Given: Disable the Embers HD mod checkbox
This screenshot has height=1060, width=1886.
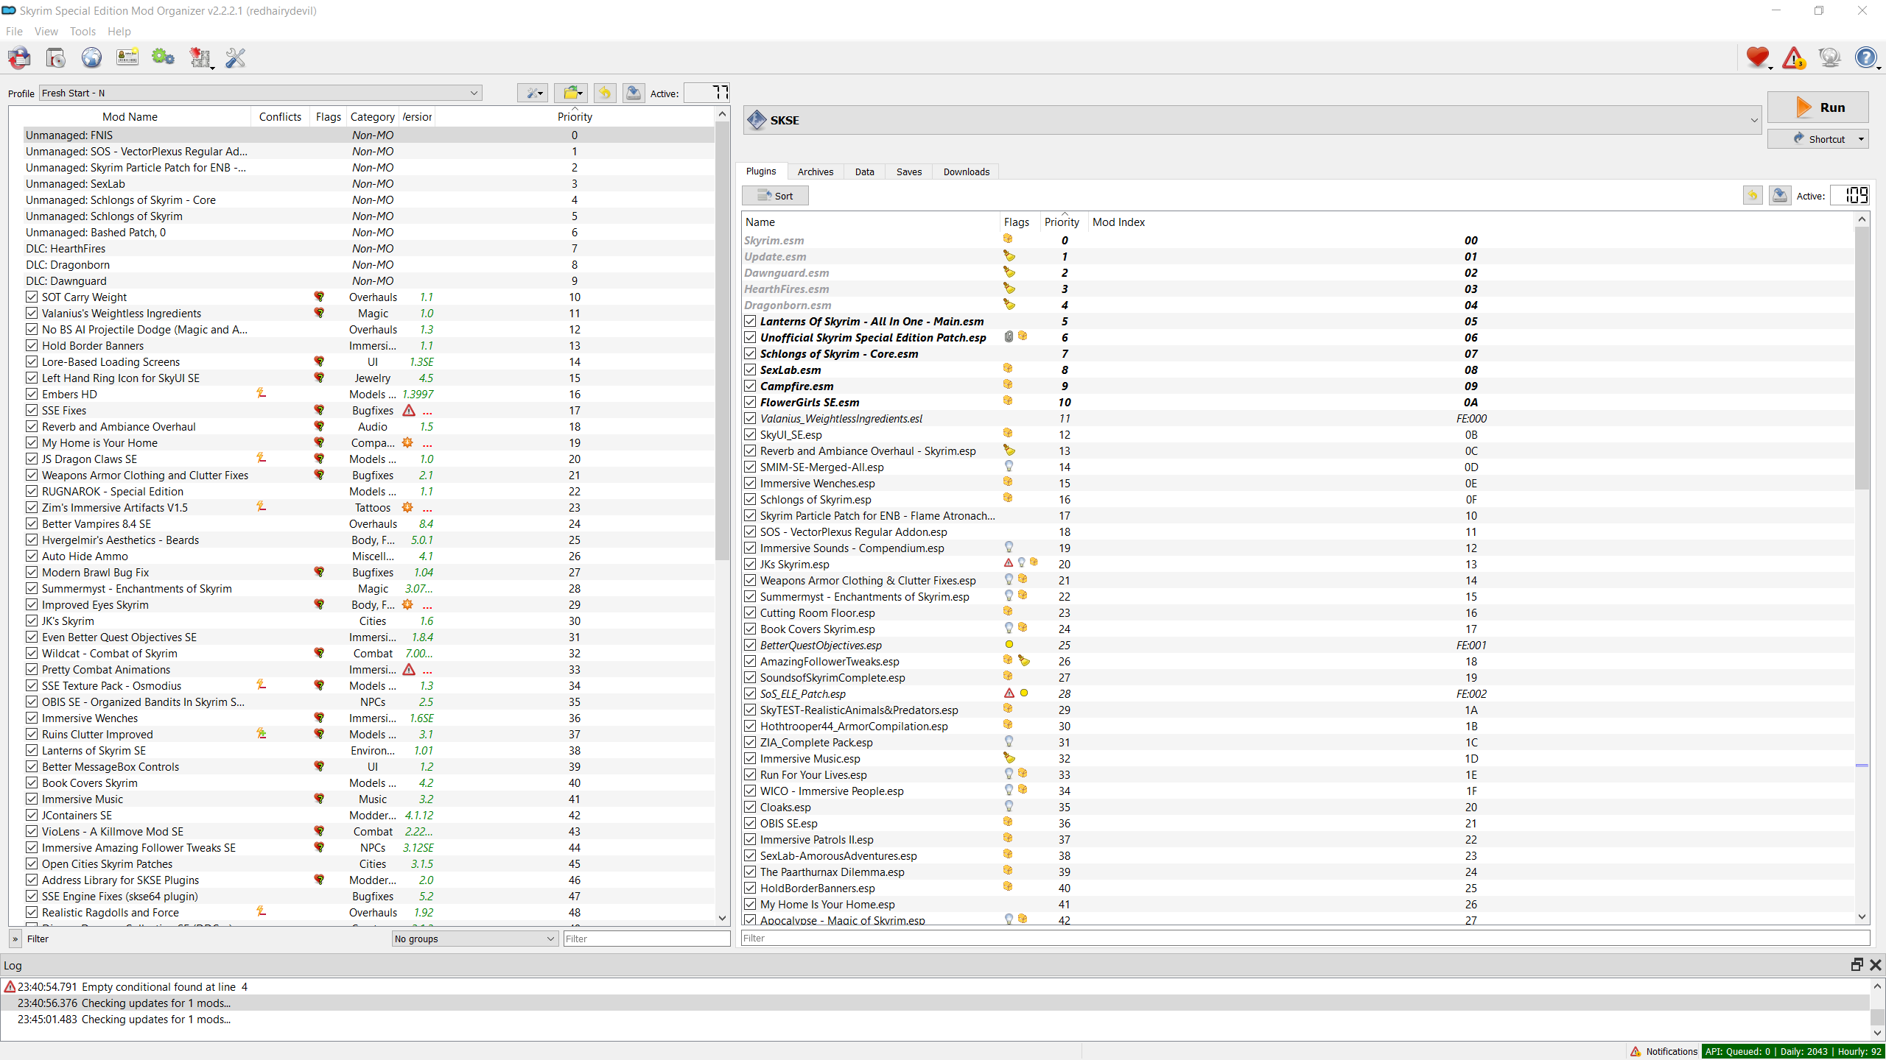Looking at the screenshot, I should point(32,394).
